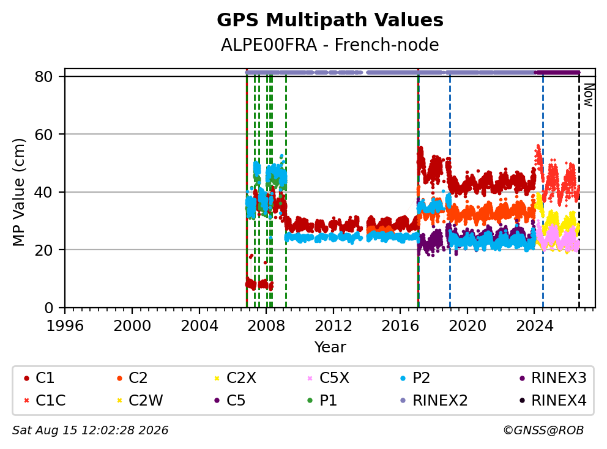Click the 40 y-axis tick label
607x449 pixels.
[43, 192]
